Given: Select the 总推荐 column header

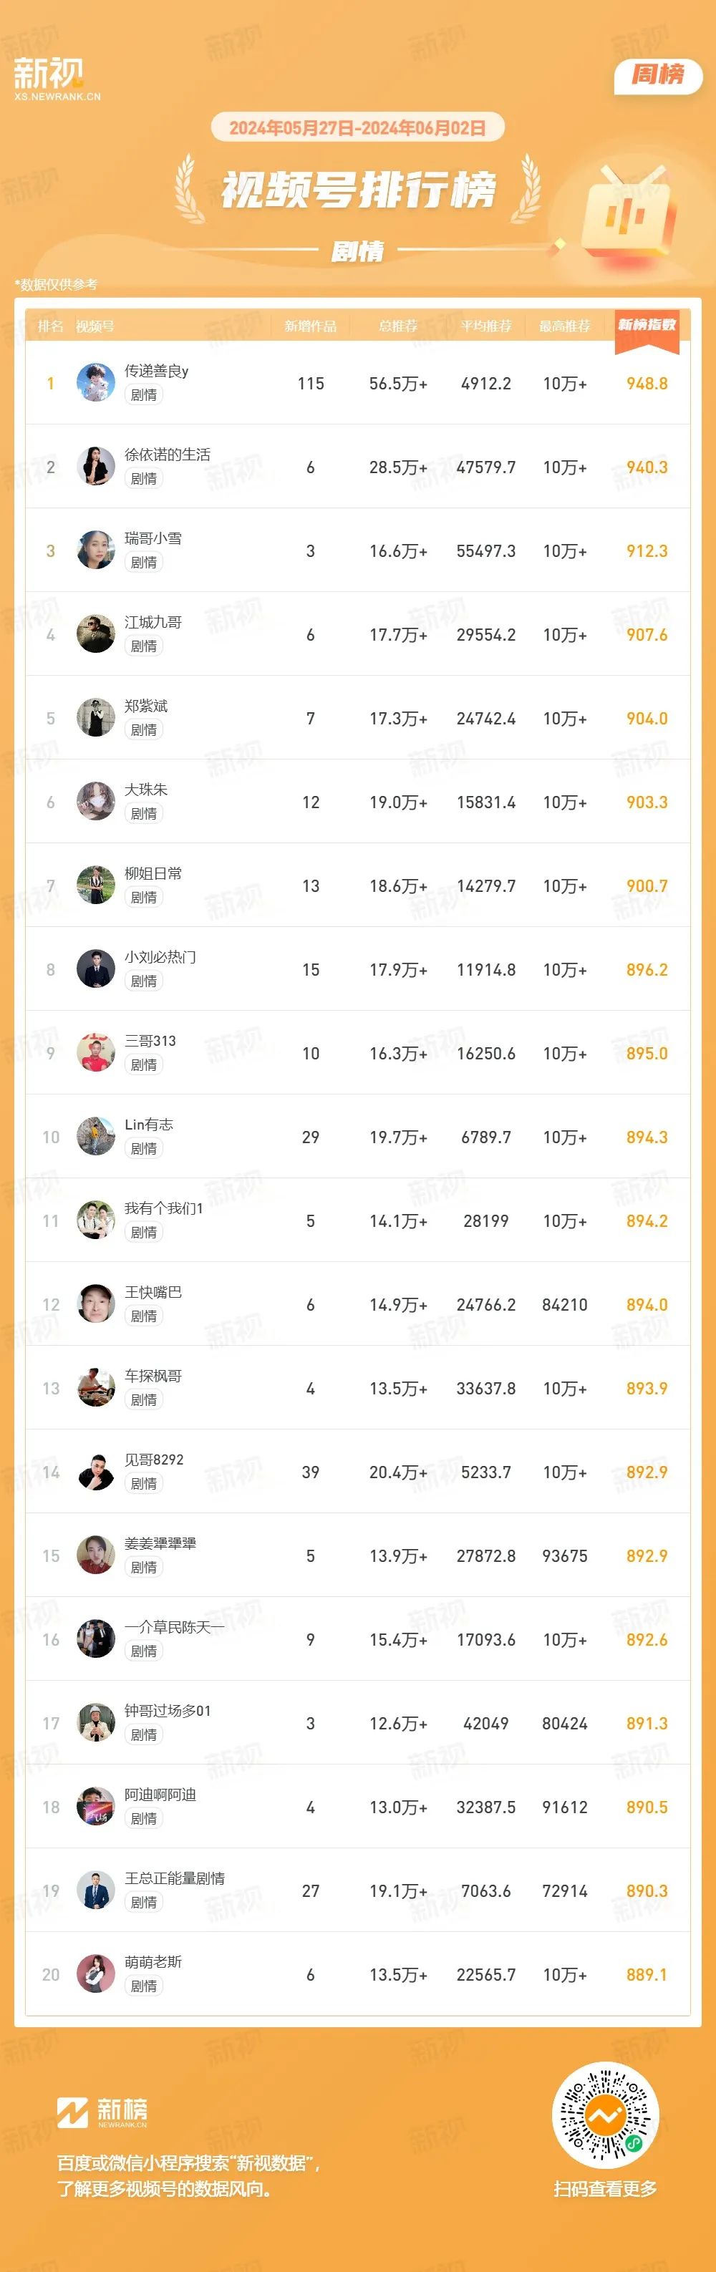Looking at the screenshot, I should (399, 326).
